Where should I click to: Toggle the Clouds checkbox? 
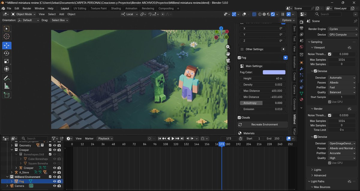tap(239, 118)
